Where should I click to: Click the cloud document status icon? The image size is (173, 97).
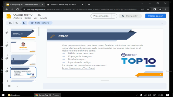click(x=39, y=15)
